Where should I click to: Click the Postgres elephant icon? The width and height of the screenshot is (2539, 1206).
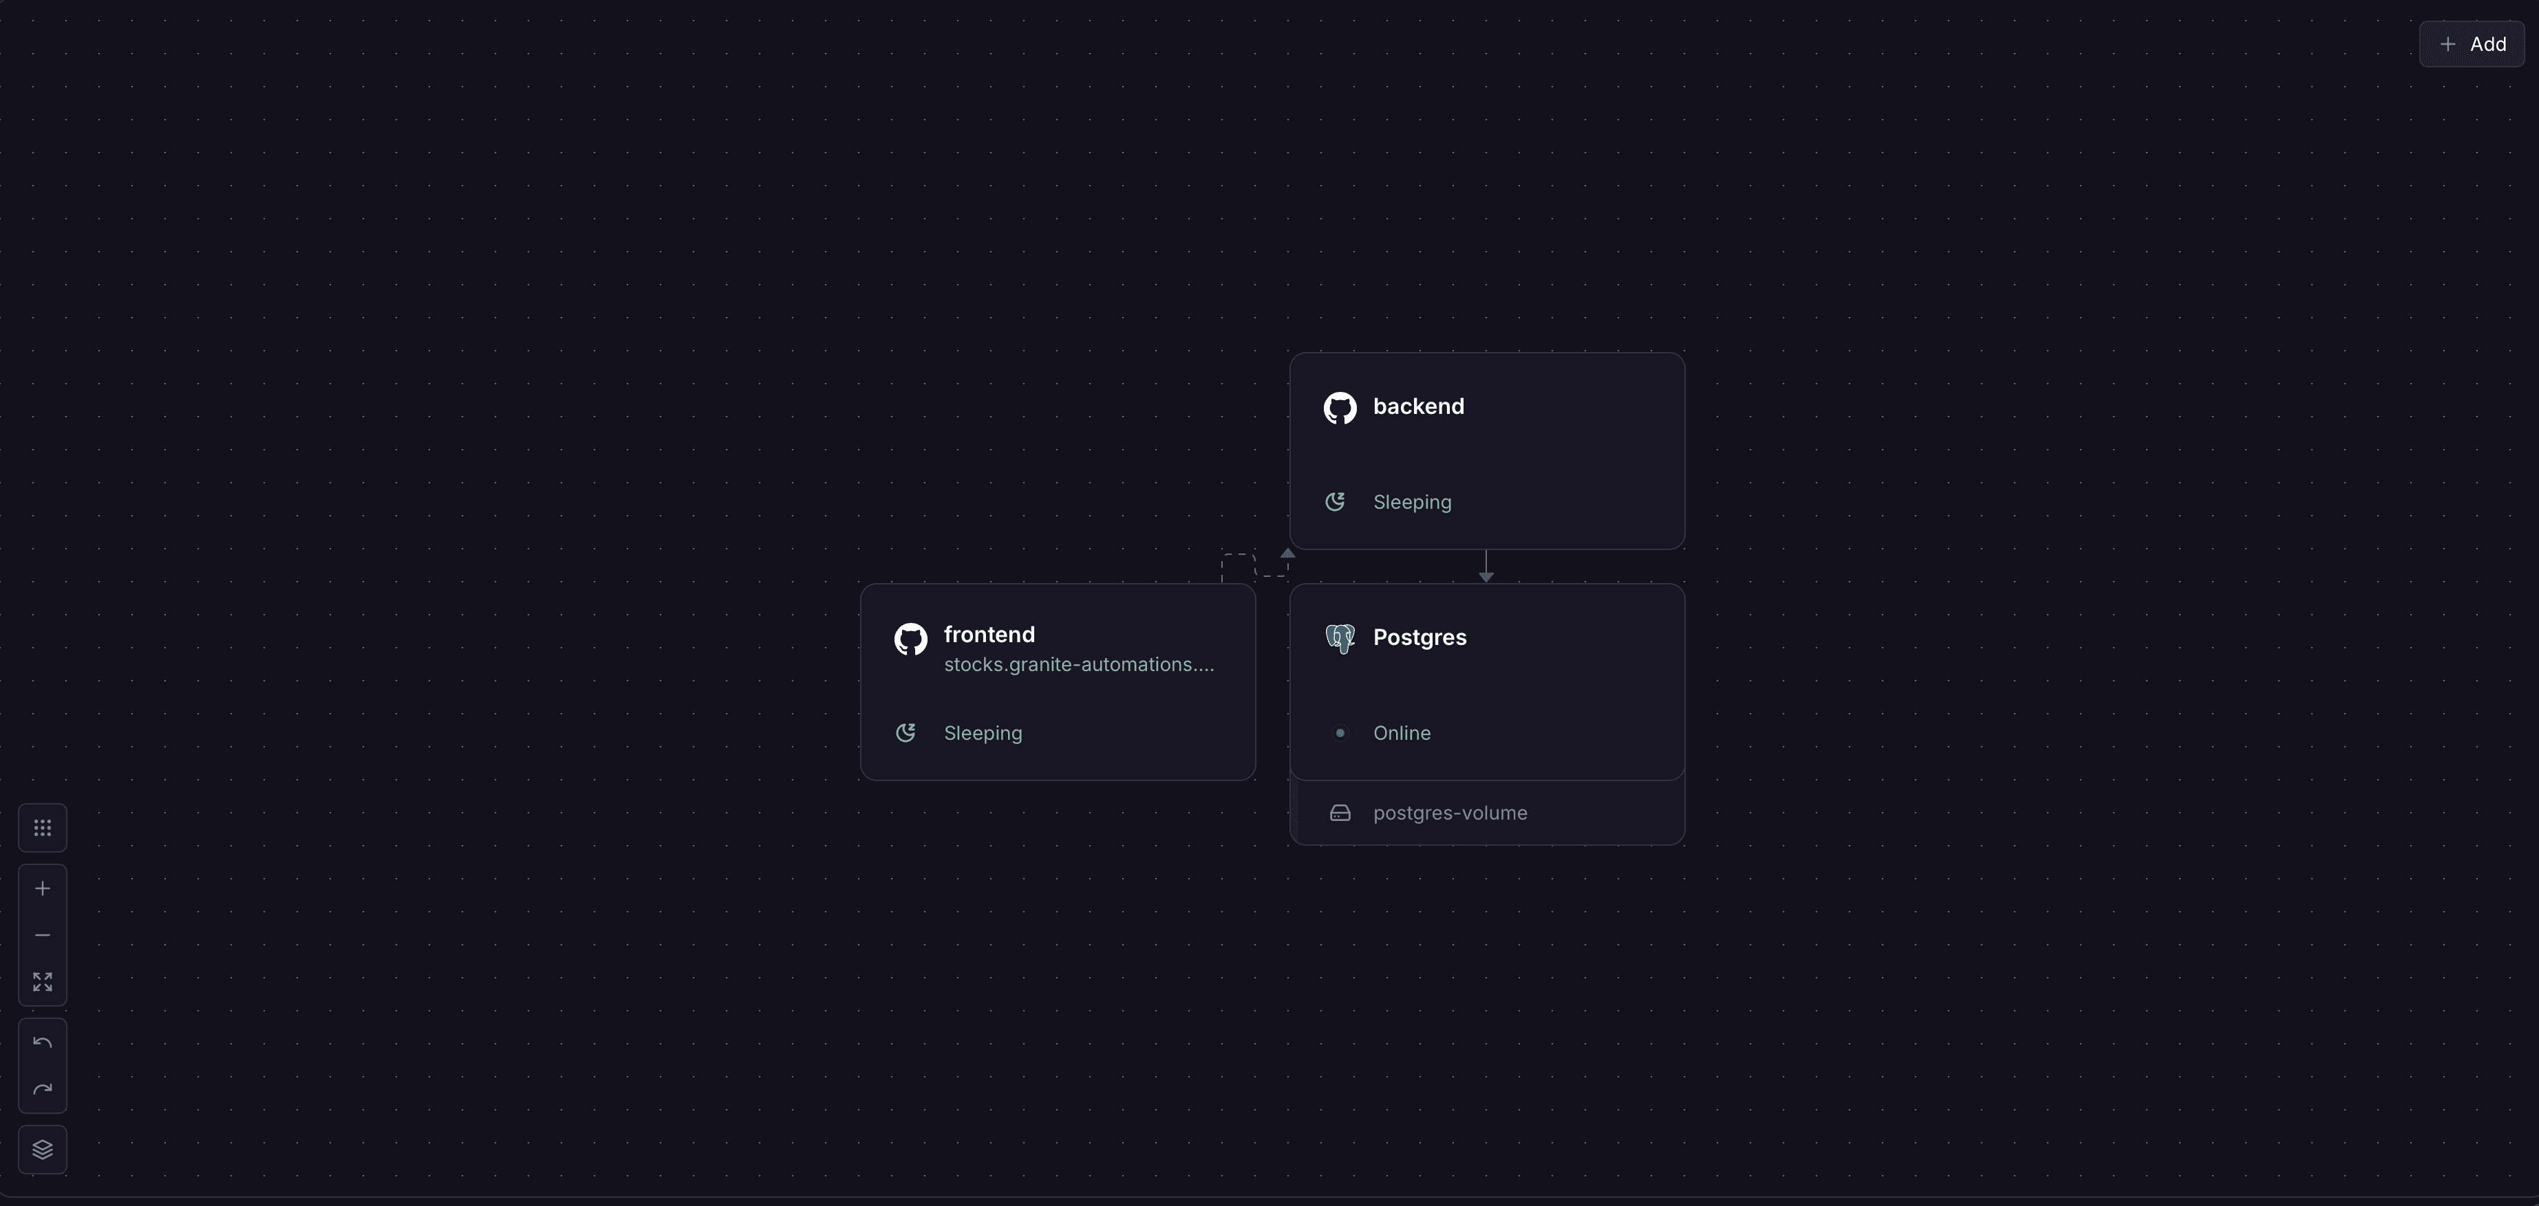tap(1340, 639)
